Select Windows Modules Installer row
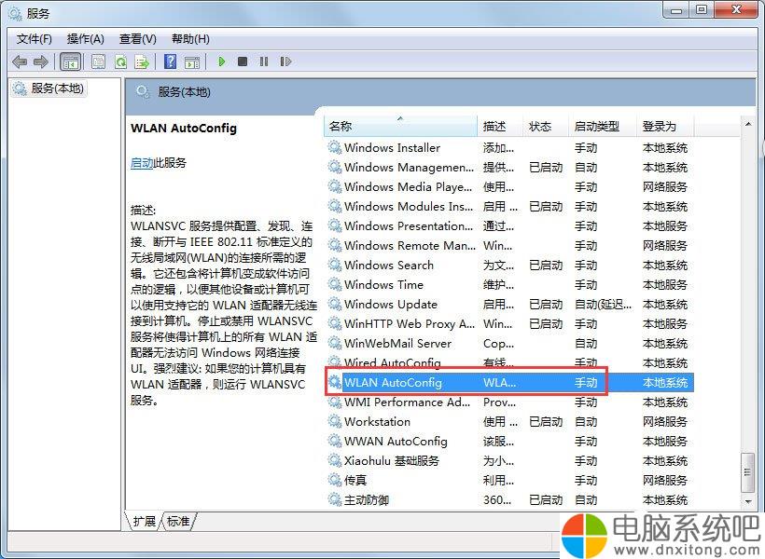This screenshot has height=559, width=765. pyautogui.click(x=508, y=206)
